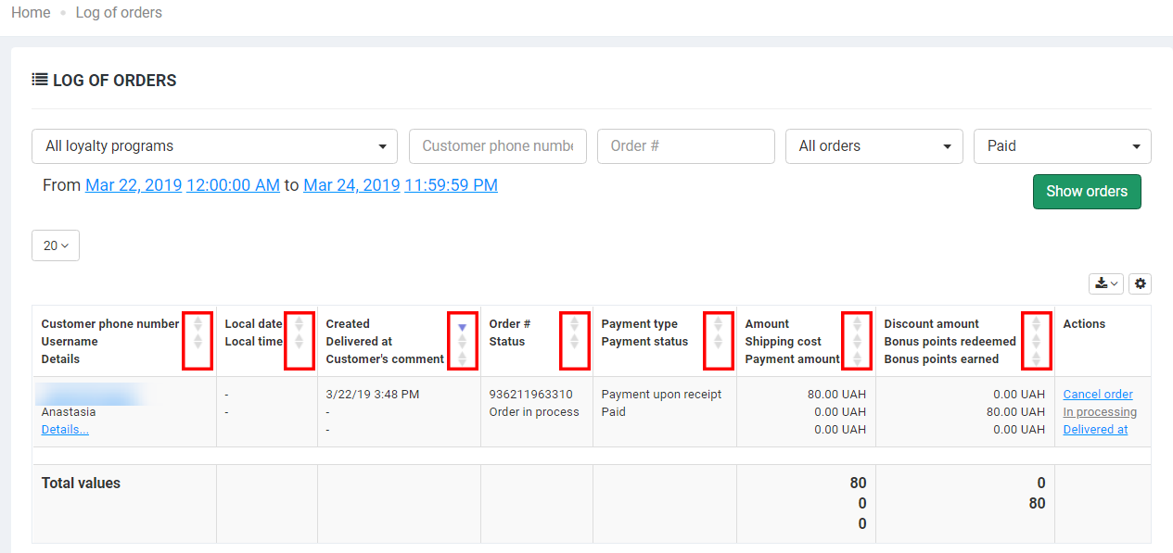Expand the All loyalty programs dropdown
Image resolution: width=1173 pixels, height=553 pixels.
click(x=214, y=146)
